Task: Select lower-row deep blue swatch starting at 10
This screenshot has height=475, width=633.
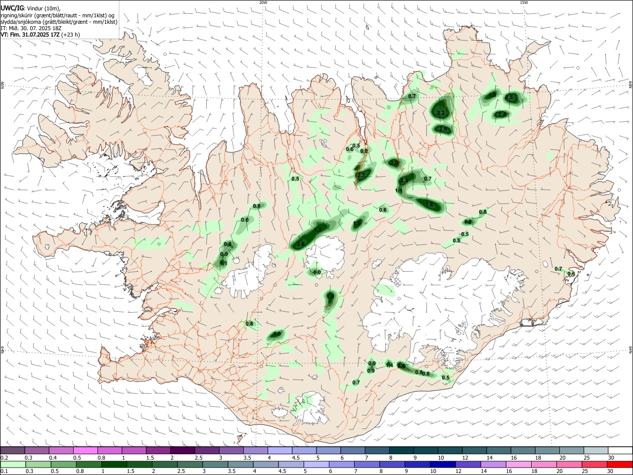Action: pyautogui.click(x=442, y=464)
